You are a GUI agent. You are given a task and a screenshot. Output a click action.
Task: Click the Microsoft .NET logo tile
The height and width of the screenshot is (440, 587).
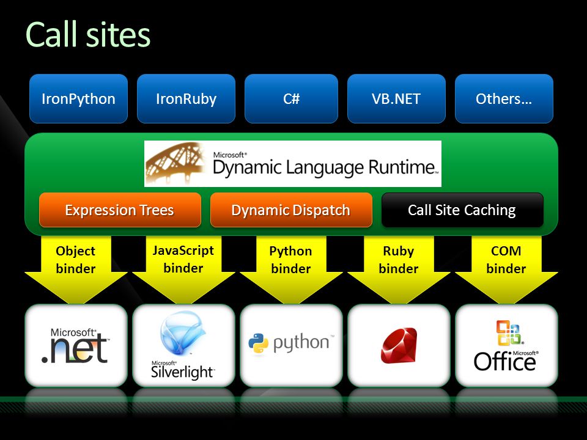(x=76, y=345)
